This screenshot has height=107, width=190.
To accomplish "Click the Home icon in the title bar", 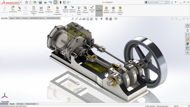I will coord(26,2).
